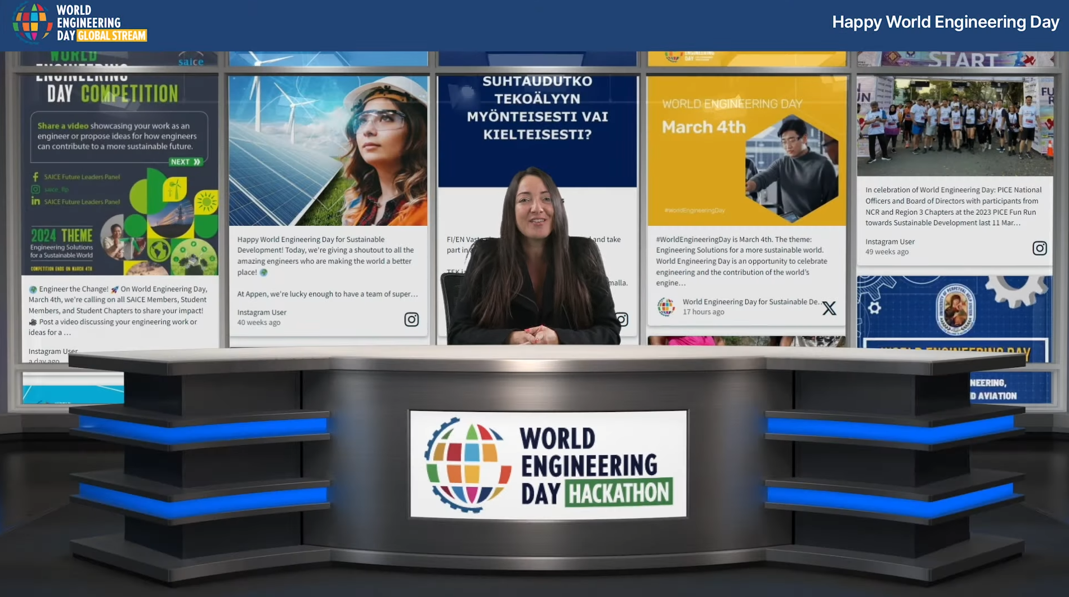Click the round profile avatar on X post
Screen dimensions: 1069x597
(665, 307)
